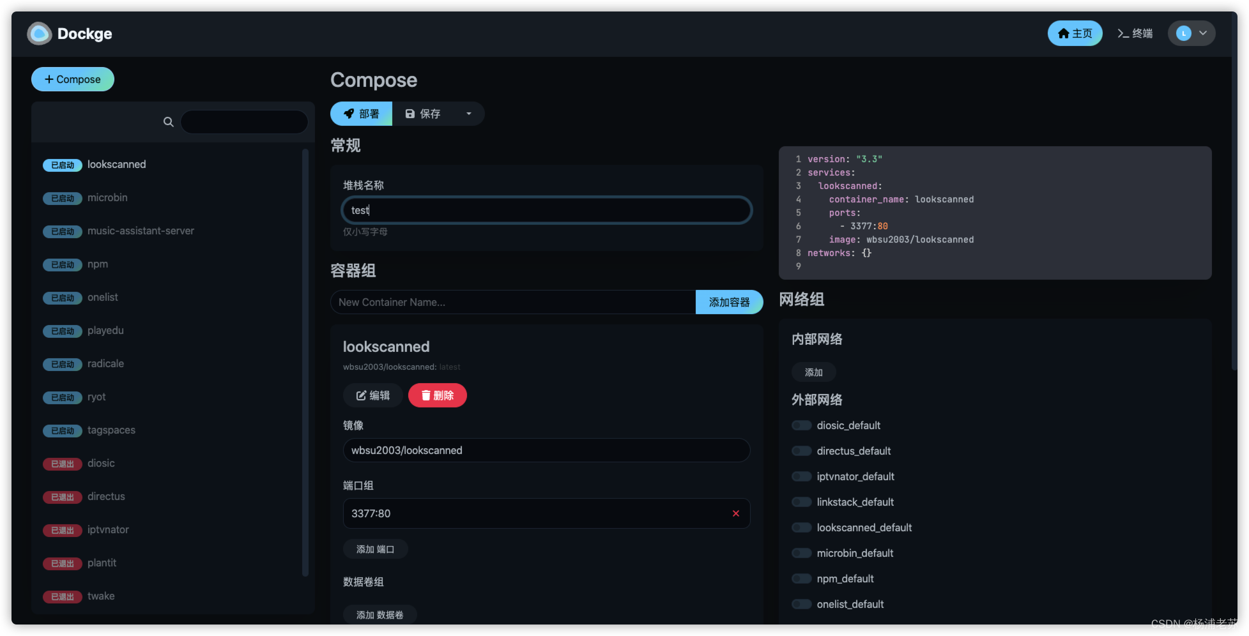The height and width of the screenshot is (636, 1249).
Task: Delete the lookscanned container with 删除
Action: pyautogui.click(x=438, y=395)
